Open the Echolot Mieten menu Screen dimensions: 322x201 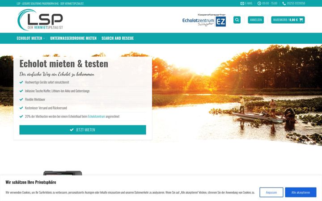30,38
